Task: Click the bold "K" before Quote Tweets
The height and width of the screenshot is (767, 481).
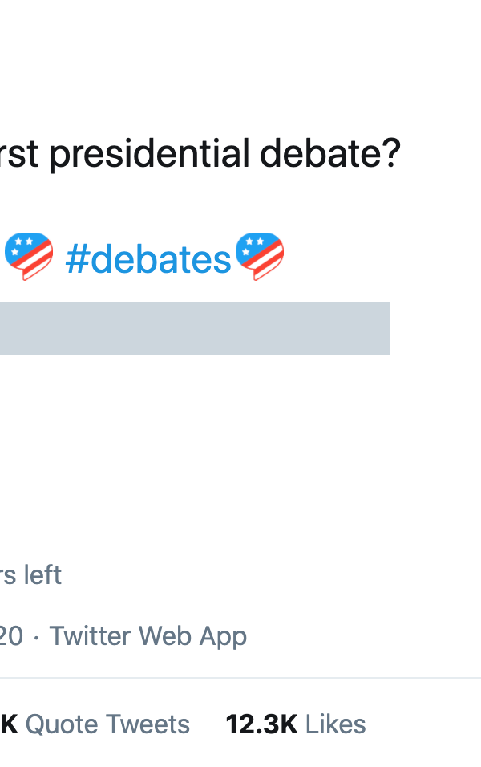Action: (9, 724)
